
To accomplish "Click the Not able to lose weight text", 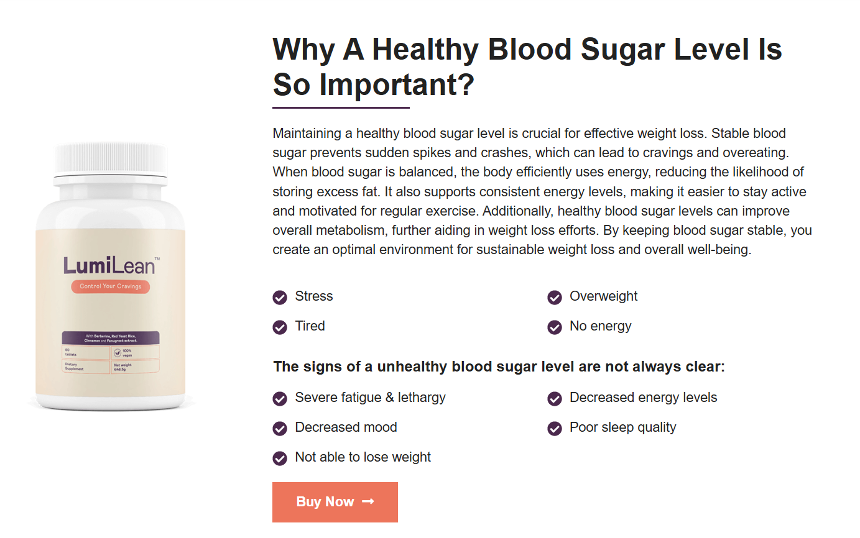I will pyautogui.click(x=363, y=457).
